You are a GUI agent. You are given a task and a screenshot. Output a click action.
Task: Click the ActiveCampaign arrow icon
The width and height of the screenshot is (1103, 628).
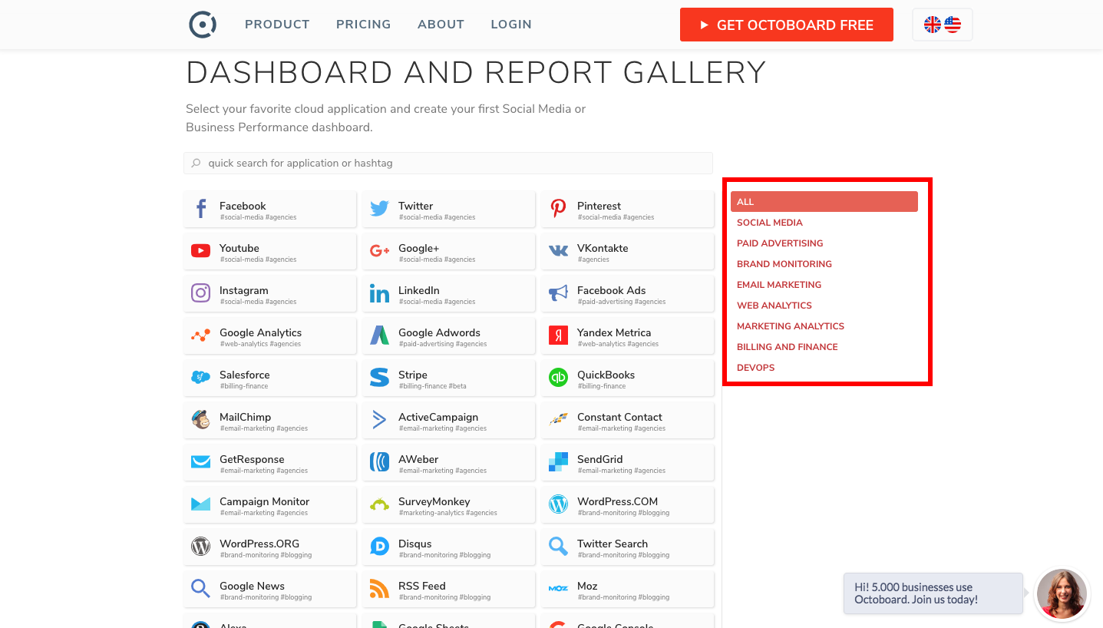click(379, 420)
